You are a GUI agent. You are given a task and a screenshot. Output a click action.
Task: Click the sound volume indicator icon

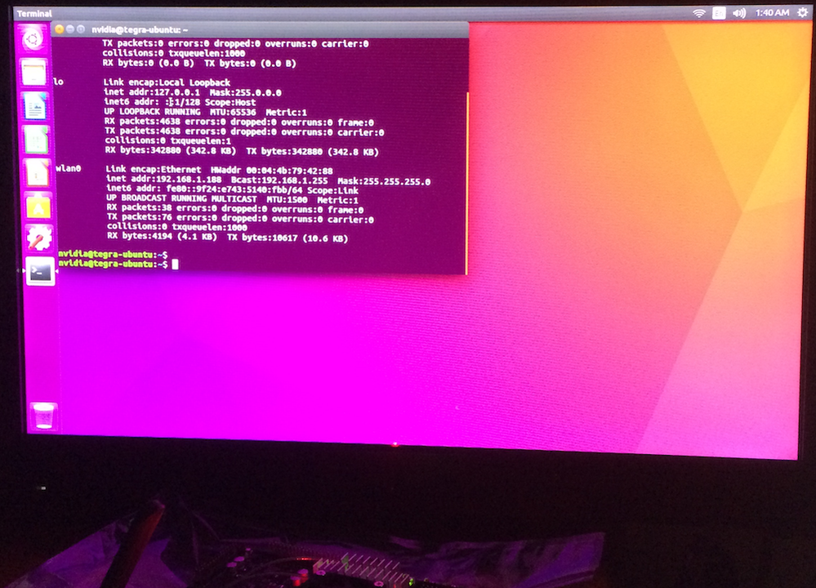[738, 12]
